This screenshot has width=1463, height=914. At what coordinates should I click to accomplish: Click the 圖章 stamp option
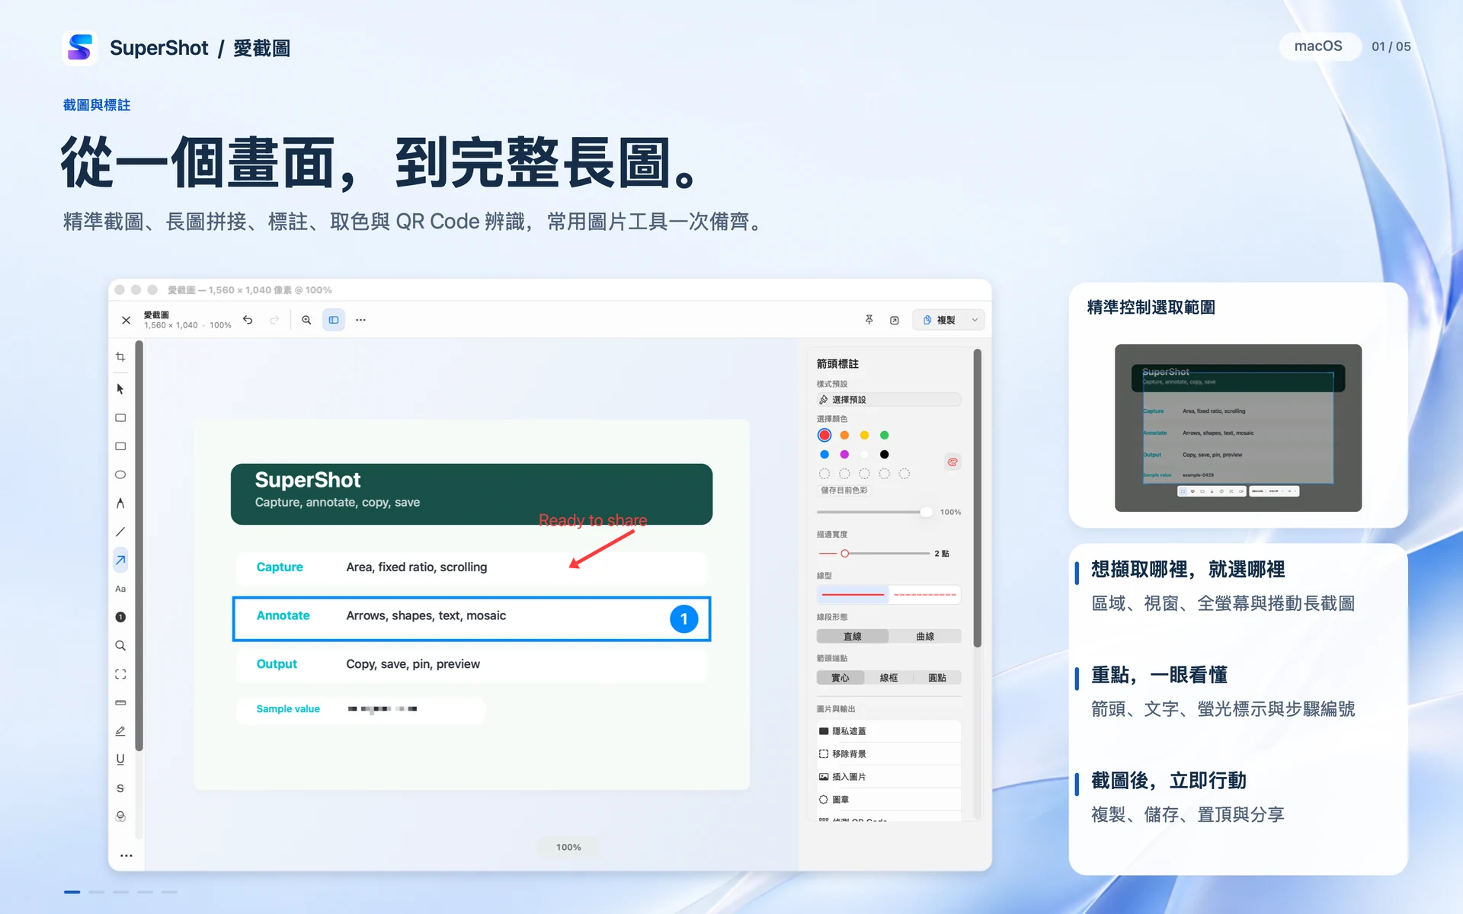pos(888,800)
